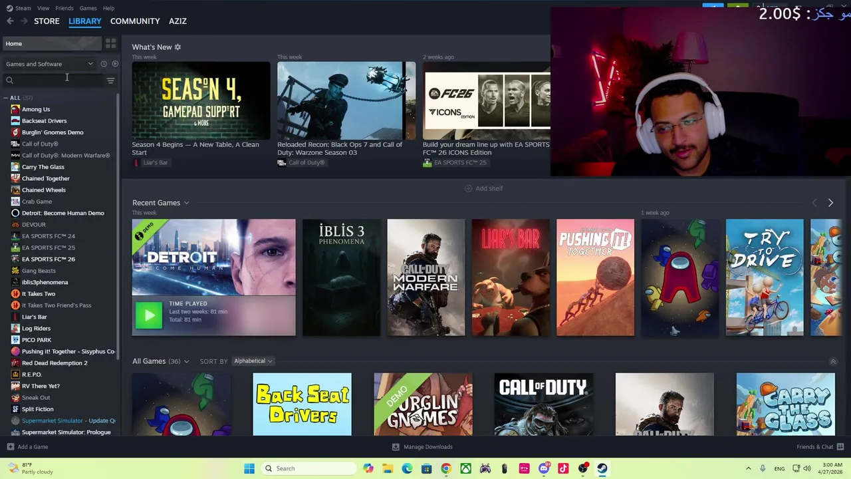Screen dimensions: 851x479
Task: Click the Among Us icon in sidebar
Action: 15,109
